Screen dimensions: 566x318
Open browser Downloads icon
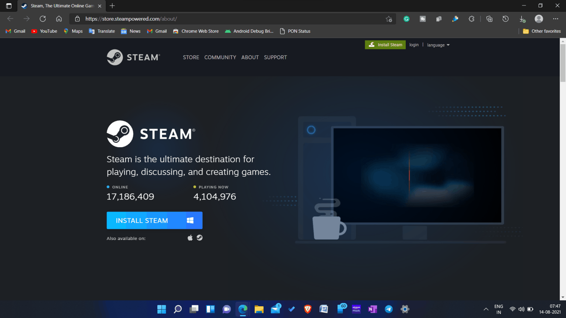pyautogui.click(x=522, y=19)
